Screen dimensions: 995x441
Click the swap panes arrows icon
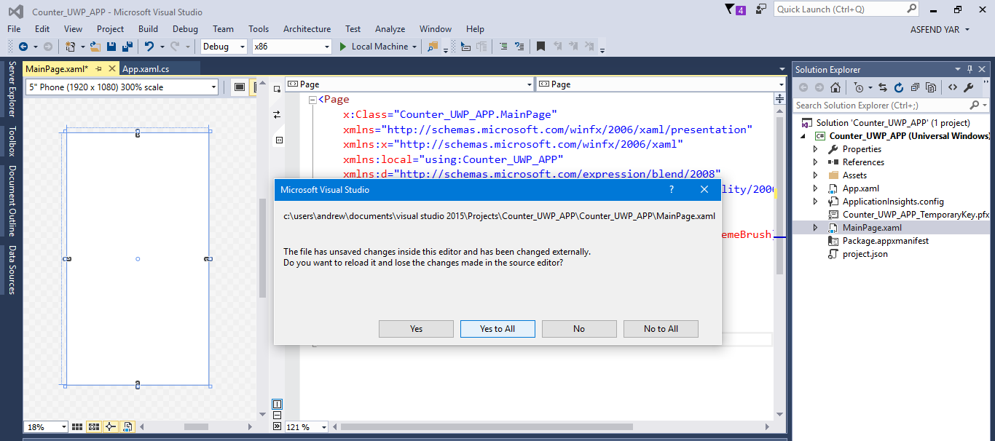click(x=277, y=114)
